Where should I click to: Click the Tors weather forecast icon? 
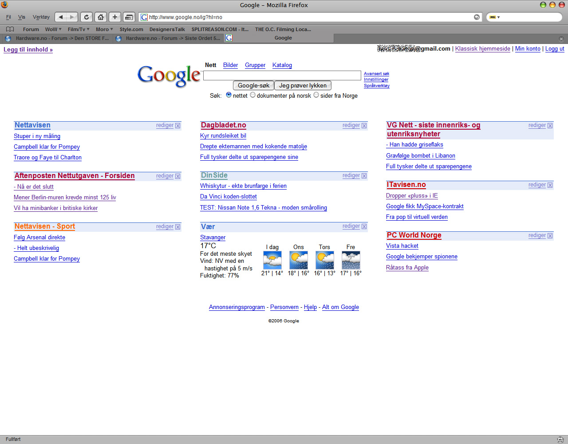click(325, 260)
